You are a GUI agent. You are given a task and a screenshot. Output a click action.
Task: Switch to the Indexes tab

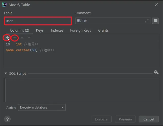tap(57, 30)
